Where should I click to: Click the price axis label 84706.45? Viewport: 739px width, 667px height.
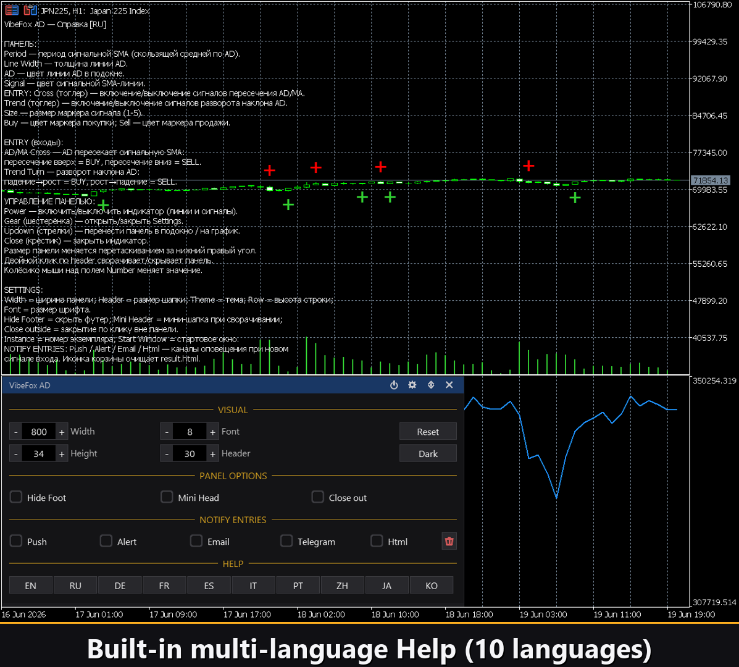[710, 115]
